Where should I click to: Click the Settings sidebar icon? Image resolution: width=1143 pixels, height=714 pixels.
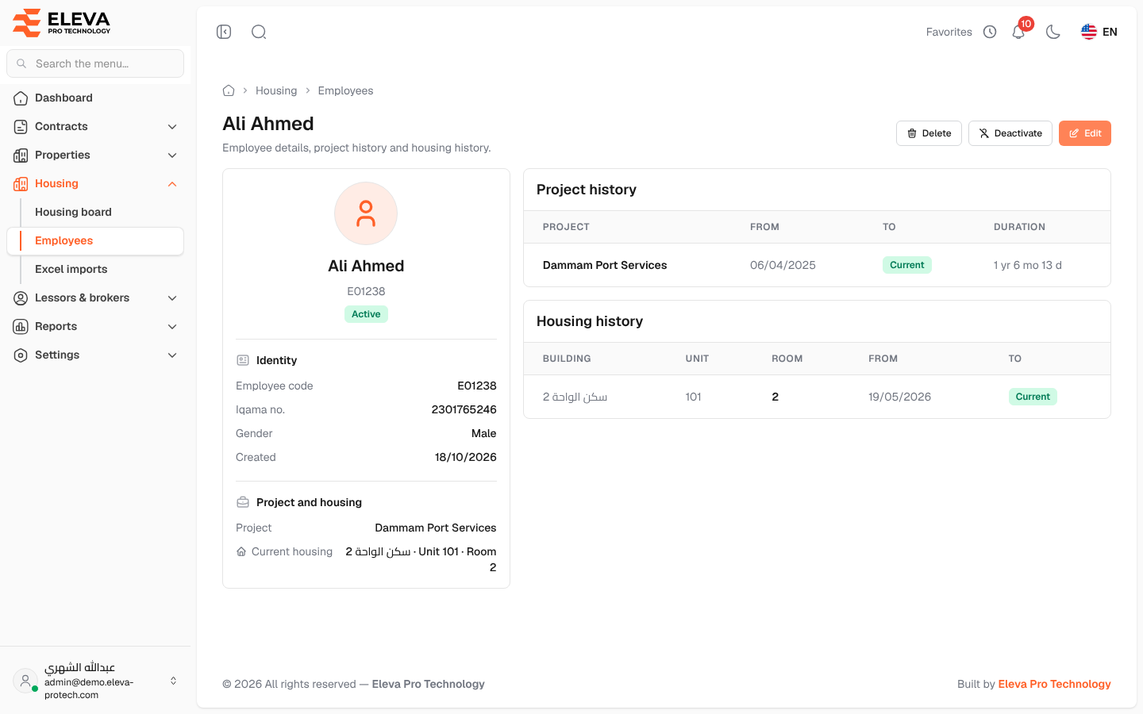[21, 355]
